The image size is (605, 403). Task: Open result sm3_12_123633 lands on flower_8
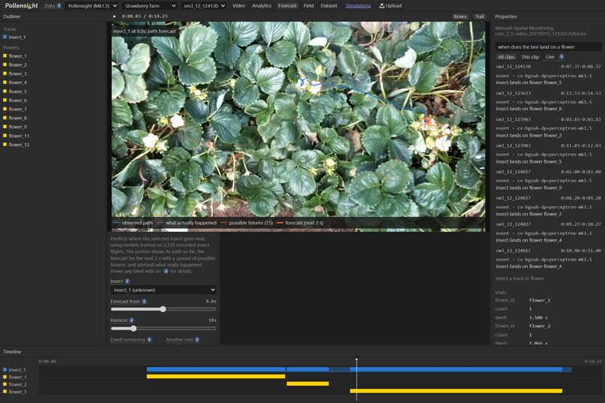point(548,101)
